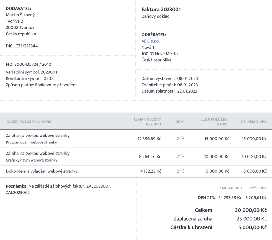Select item description Grafický návrh webové stránky
Screen dimensions: 272x240
[32, 160]
